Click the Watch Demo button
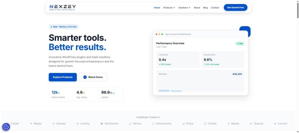Screen dimensions: 299x133 (93, 77)
